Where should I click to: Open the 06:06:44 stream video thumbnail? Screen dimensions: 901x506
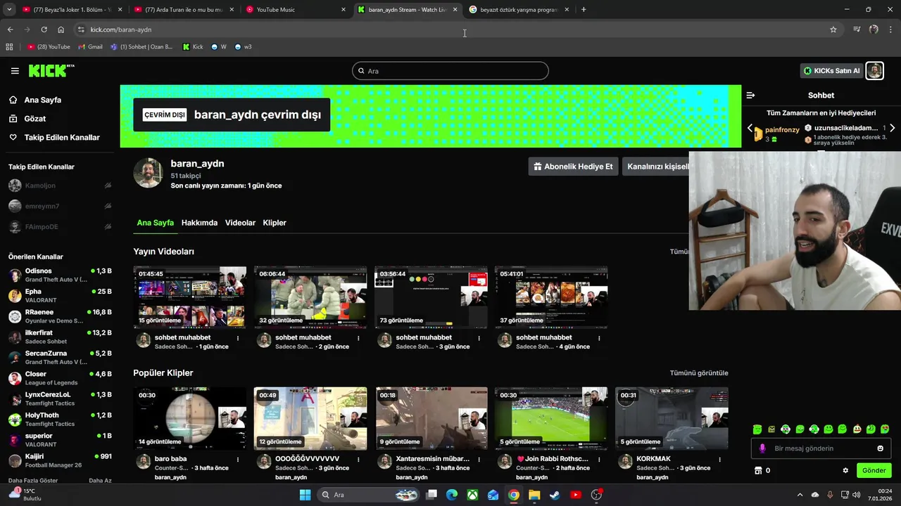click(310, 297)
